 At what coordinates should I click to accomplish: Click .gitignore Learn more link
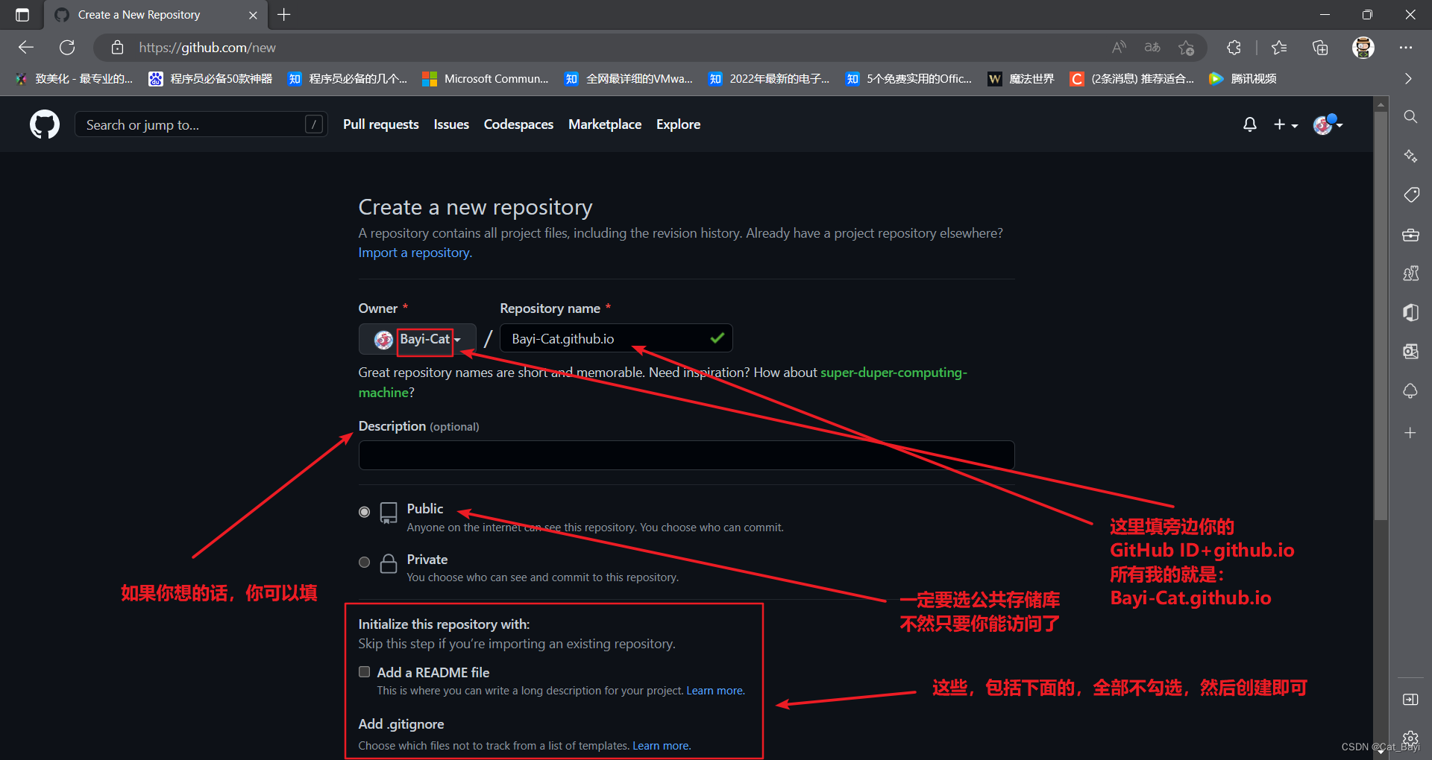click(662, 746)
